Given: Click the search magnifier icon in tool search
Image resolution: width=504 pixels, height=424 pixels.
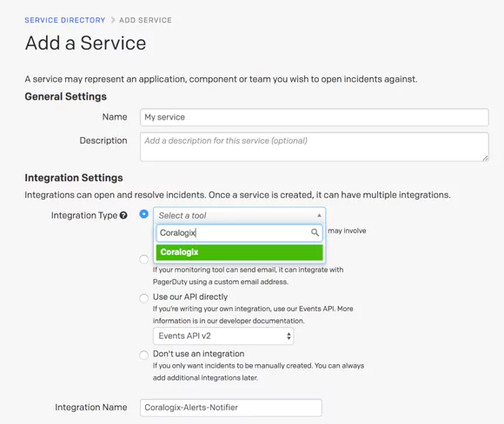Looking at the screenshot, I should (x=315, y=232).
